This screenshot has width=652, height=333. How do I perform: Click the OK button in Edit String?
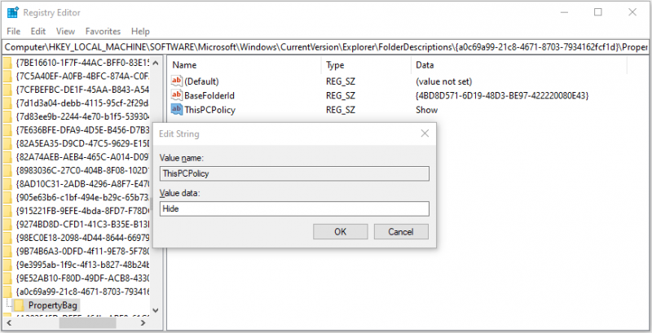(340, 232)
